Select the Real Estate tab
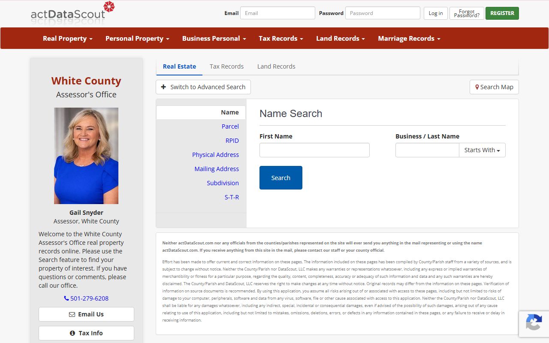 pyautogui.click(x=179, y=66)
